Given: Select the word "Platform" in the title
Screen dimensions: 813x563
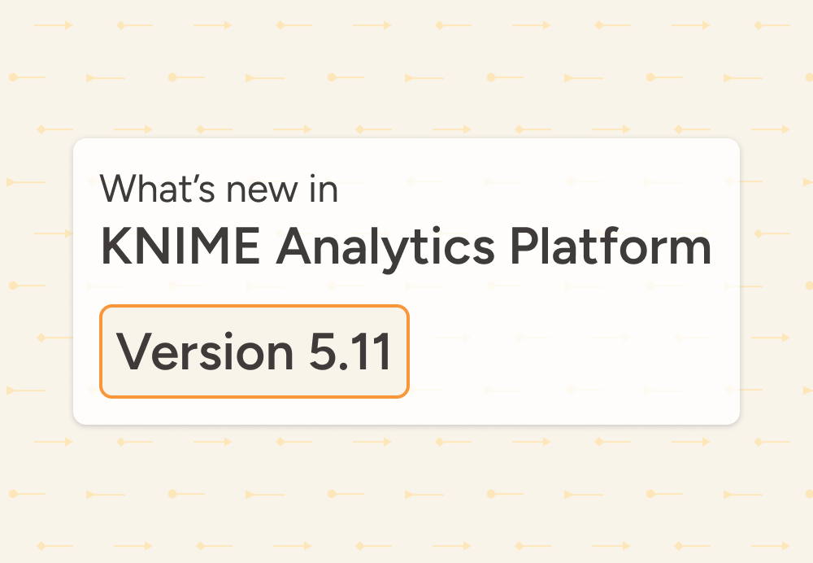Looking at the screenshot, I should tap(611, 247).
